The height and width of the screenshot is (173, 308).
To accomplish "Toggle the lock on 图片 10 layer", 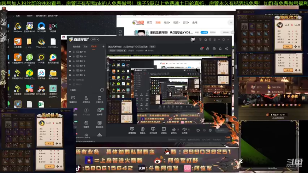I will click(x=74, y=57).
